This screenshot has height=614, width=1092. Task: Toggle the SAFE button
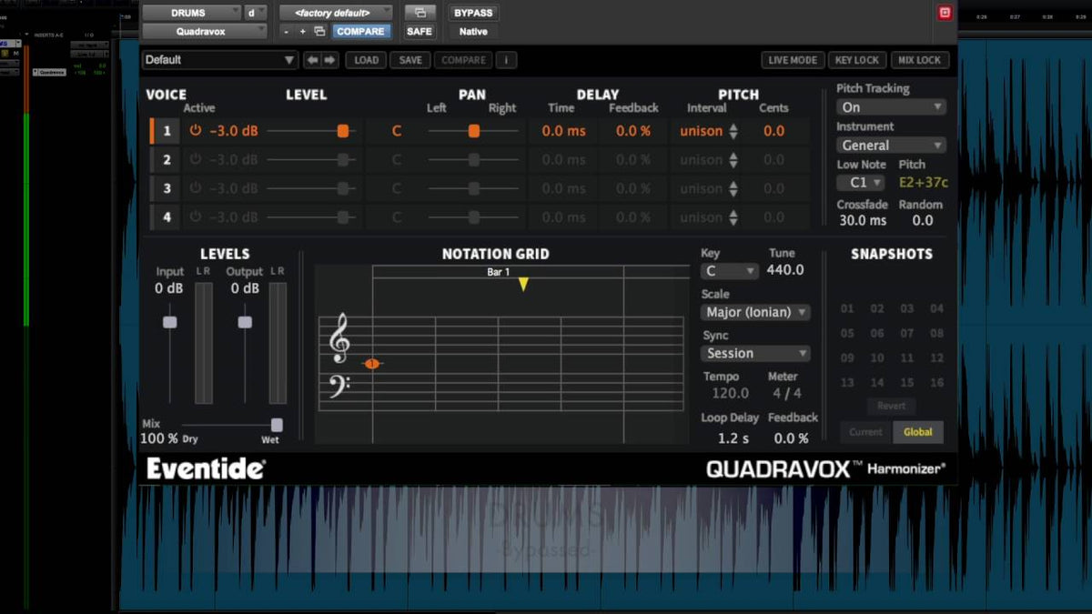pos(420,31)
